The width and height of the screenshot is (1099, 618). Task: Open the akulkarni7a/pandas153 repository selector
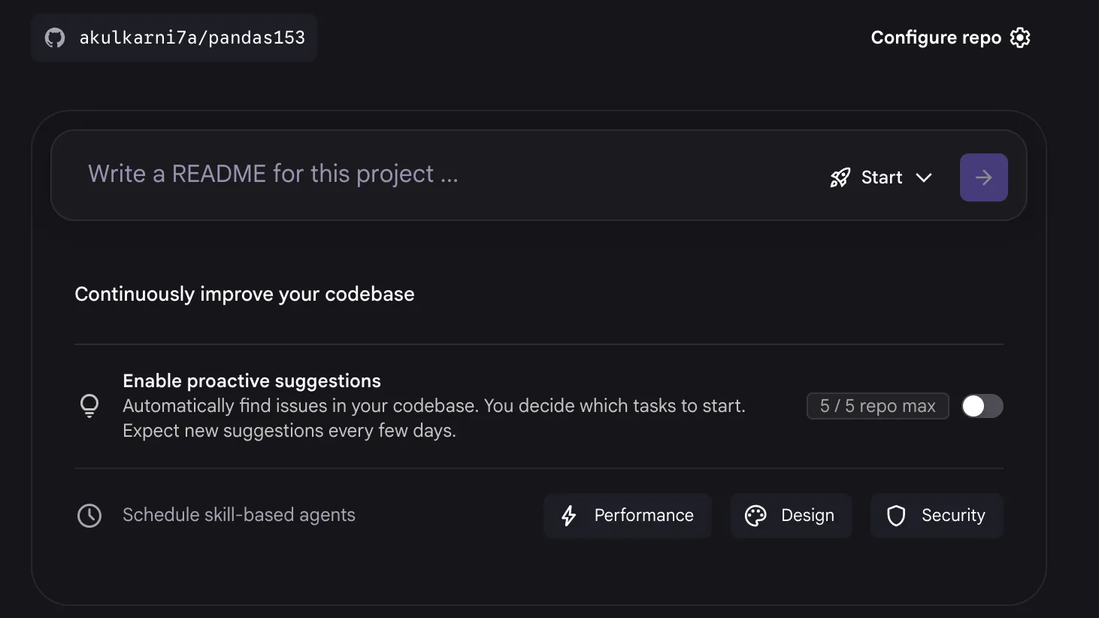192,38
